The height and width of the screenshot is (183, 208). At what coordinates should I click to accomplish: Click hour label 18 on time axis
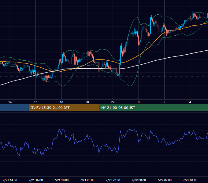(61, 102)
